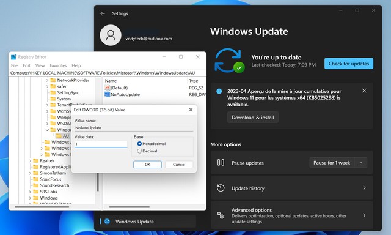Viewport: 391px width, 235px height.
Task: Select the Decimal base option
Action: coord(139,151)
